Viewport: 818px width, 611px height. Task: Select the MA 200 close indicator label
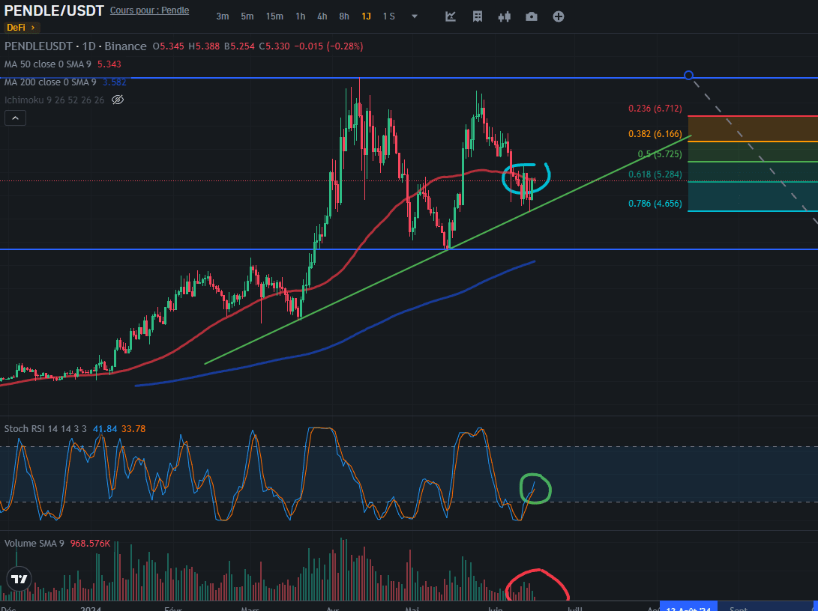(50, 82)
